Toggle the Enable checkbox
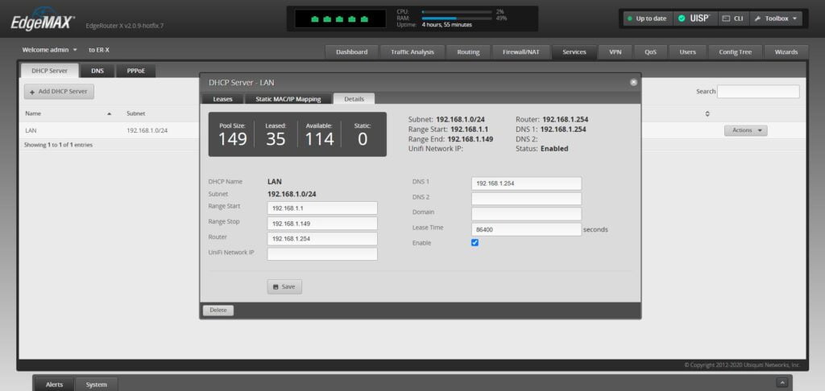This screenshot has height=391, width=825. click(475, 243)
